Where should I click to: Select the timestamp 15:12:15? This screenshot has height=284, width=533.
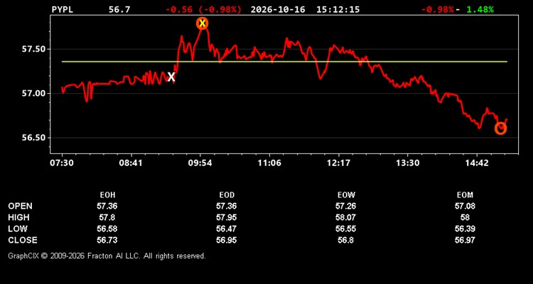[338, 9]
